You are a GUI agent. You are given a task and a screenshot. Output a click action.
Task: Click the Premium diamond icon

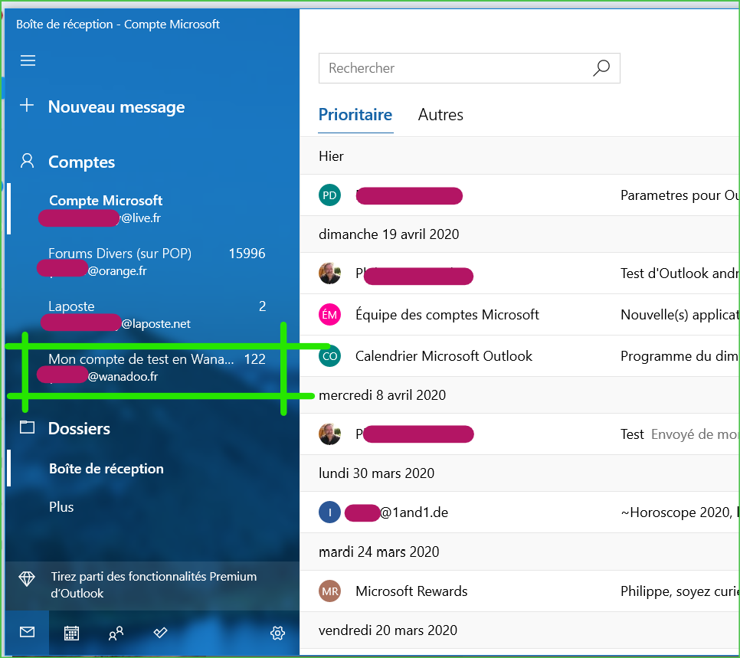click(x=28, y=580)
